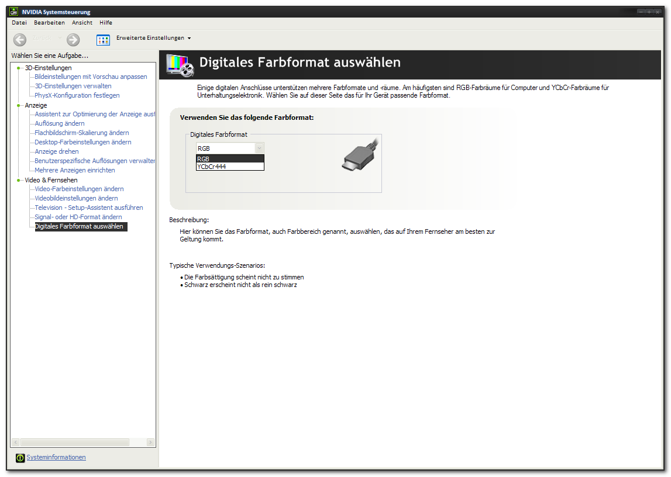Select Anzeige drehen task

(x=57, y=152)
